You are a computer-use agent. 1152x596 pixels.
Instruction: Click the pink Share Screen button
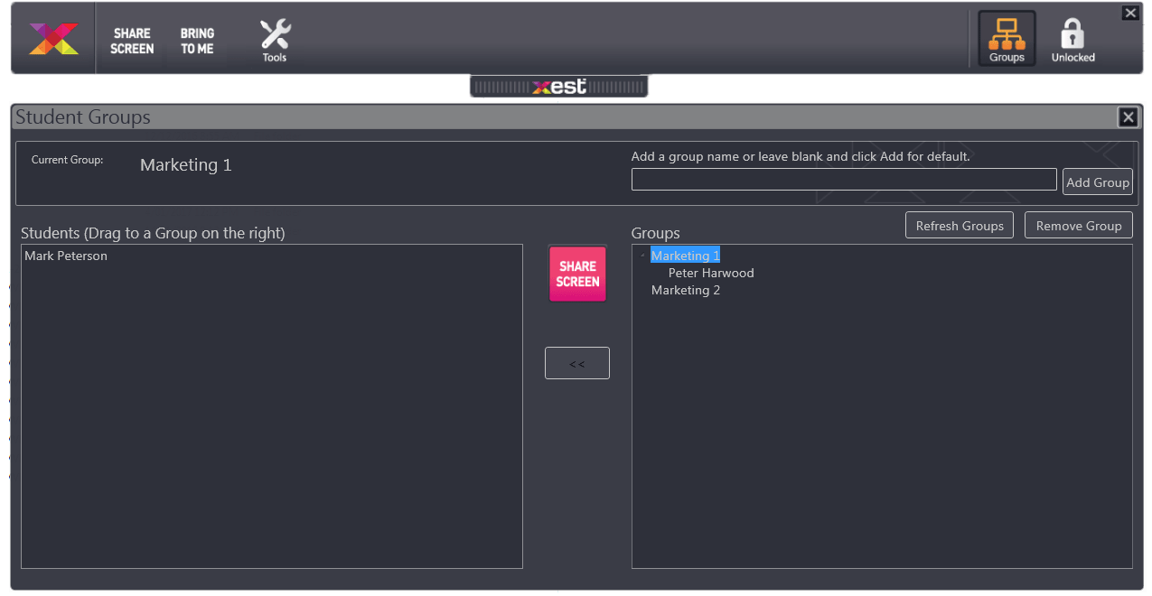(577, 274)
